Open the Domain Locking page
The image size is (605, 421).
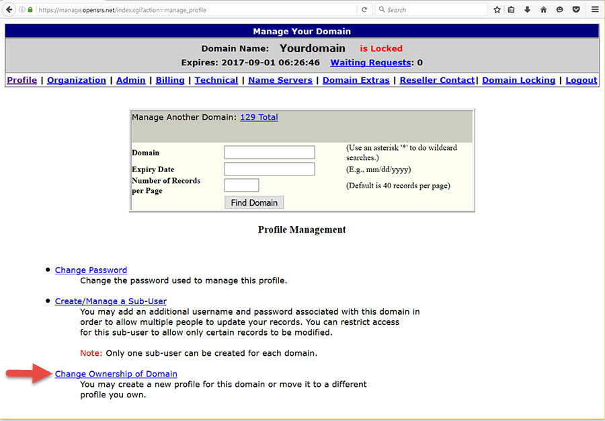pyautogui.click(x=518, y=80)
